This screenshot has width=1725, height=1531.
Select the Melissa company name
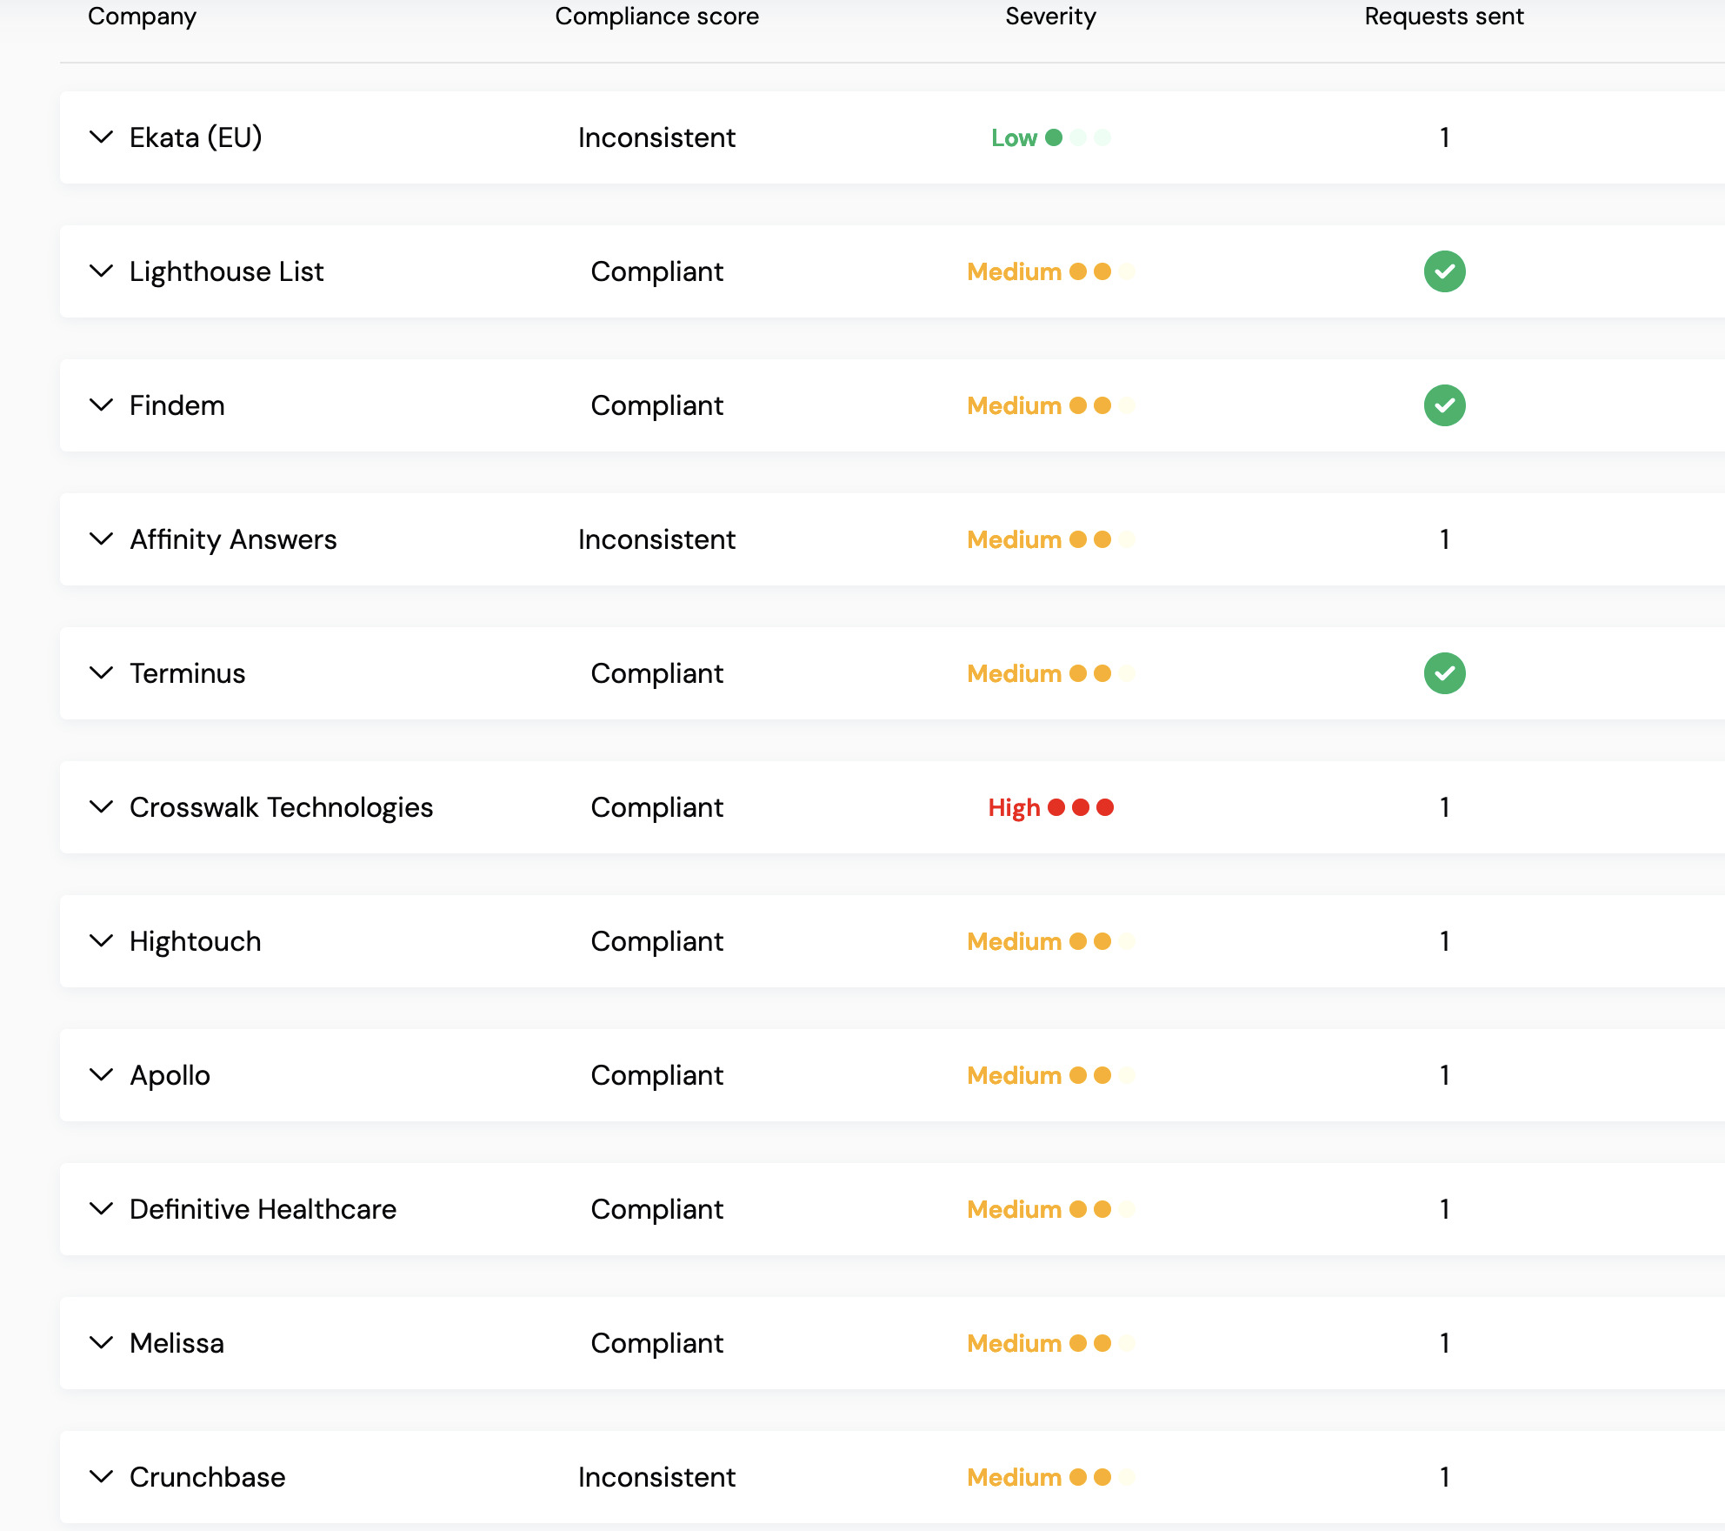tap(176, 1343)
